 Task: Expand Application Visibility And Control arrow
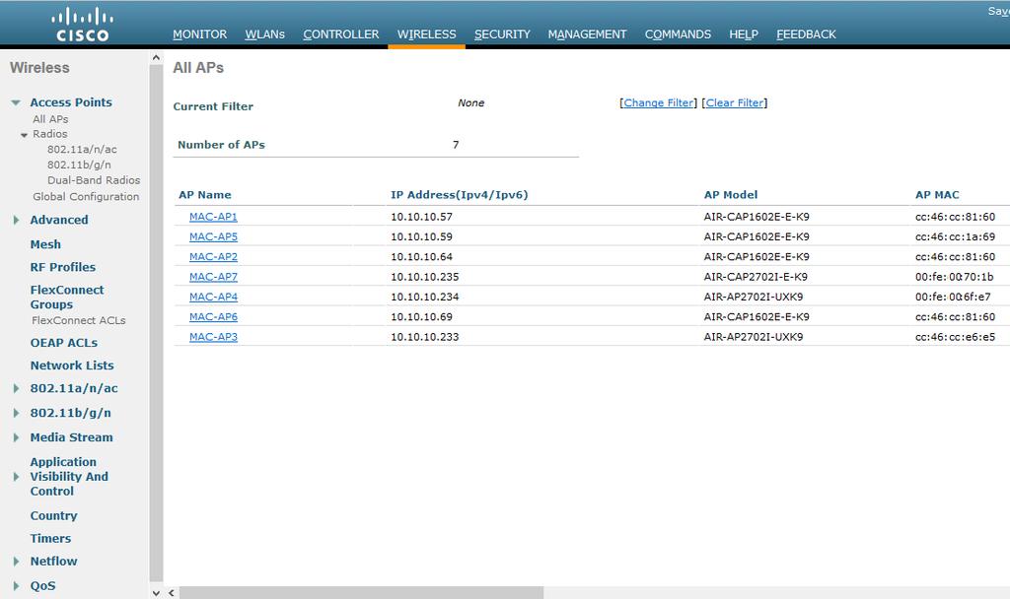16,477
